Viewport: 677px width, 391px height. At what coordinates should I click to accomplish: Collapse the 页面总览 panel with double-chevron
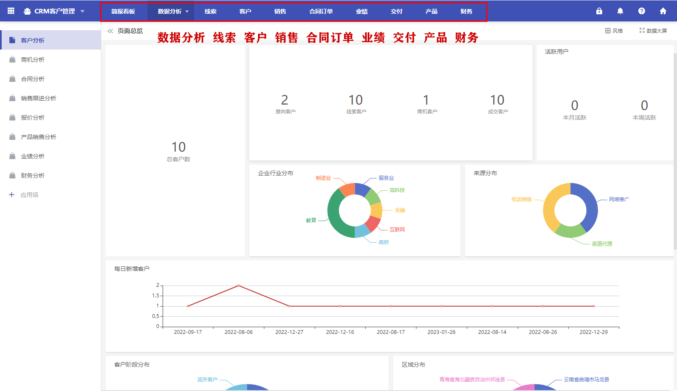click(111, 31)
